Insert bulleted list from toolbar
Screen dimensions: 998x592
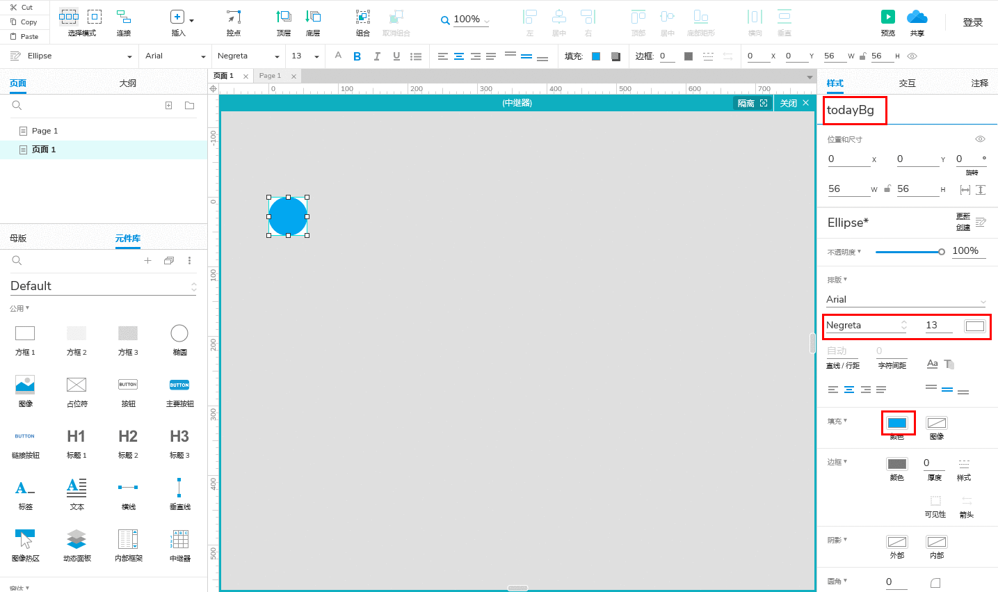pyautogui.click(x=416, y=56)
